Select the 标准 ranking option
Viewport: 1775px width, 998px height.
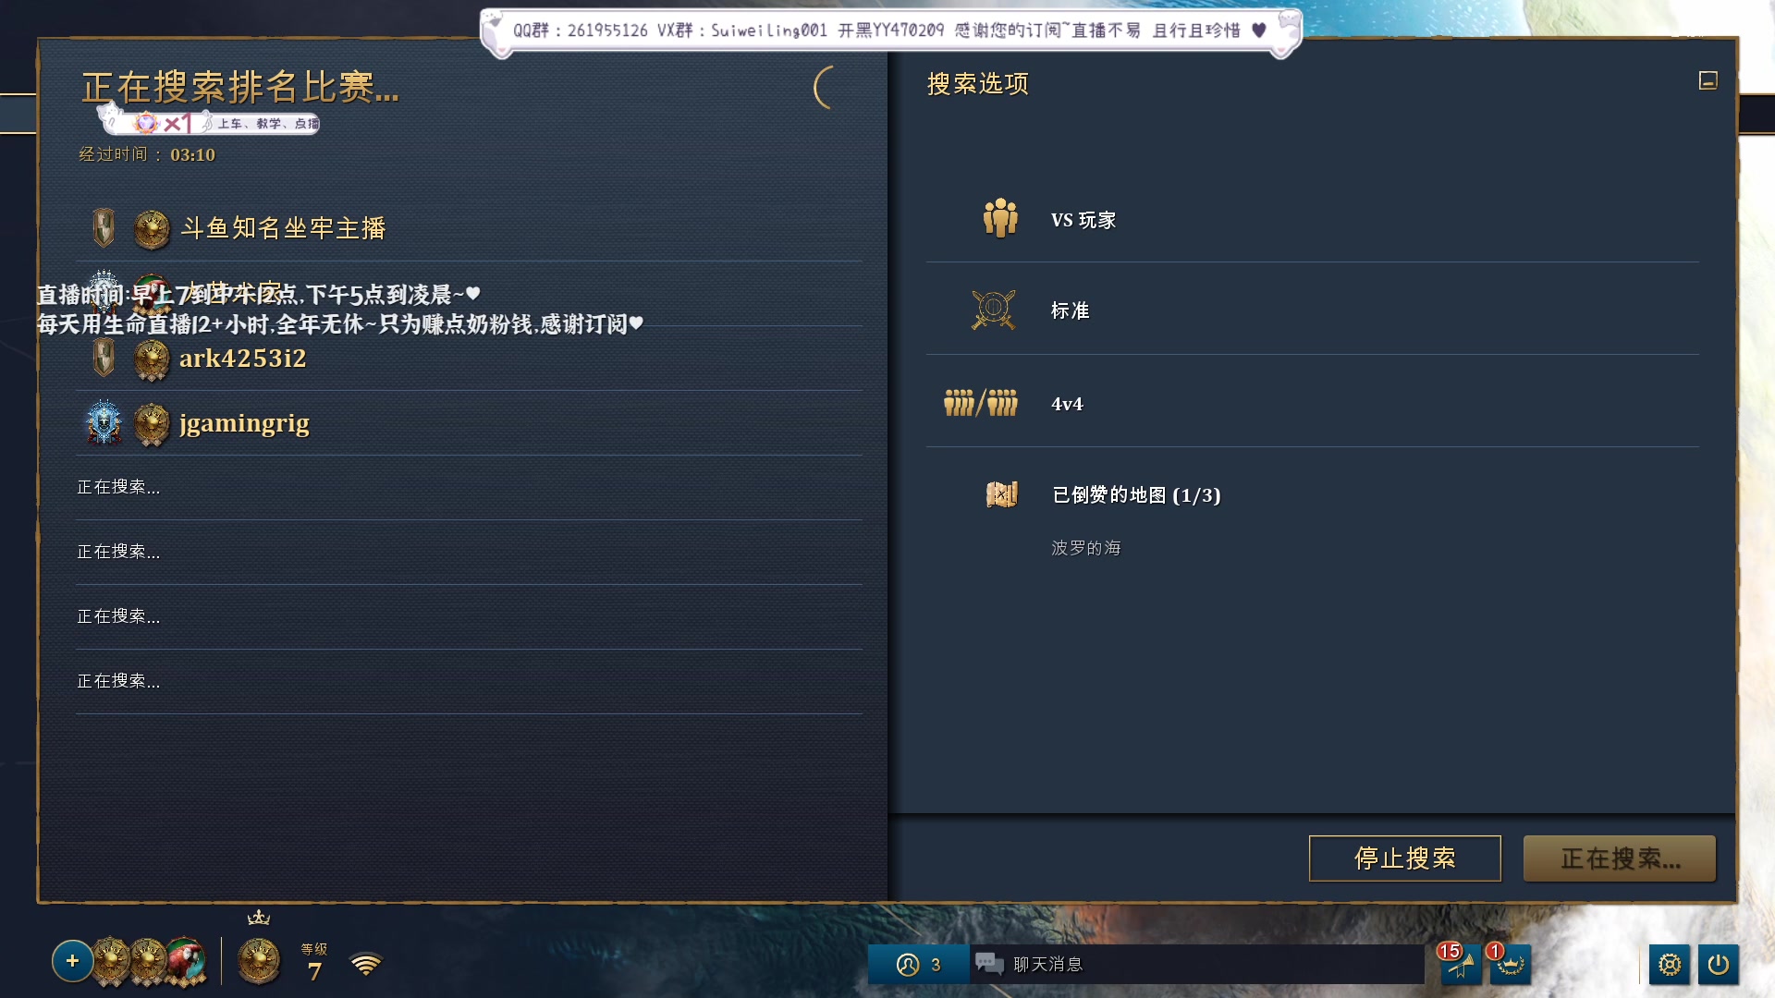[x=1312, y=310]
